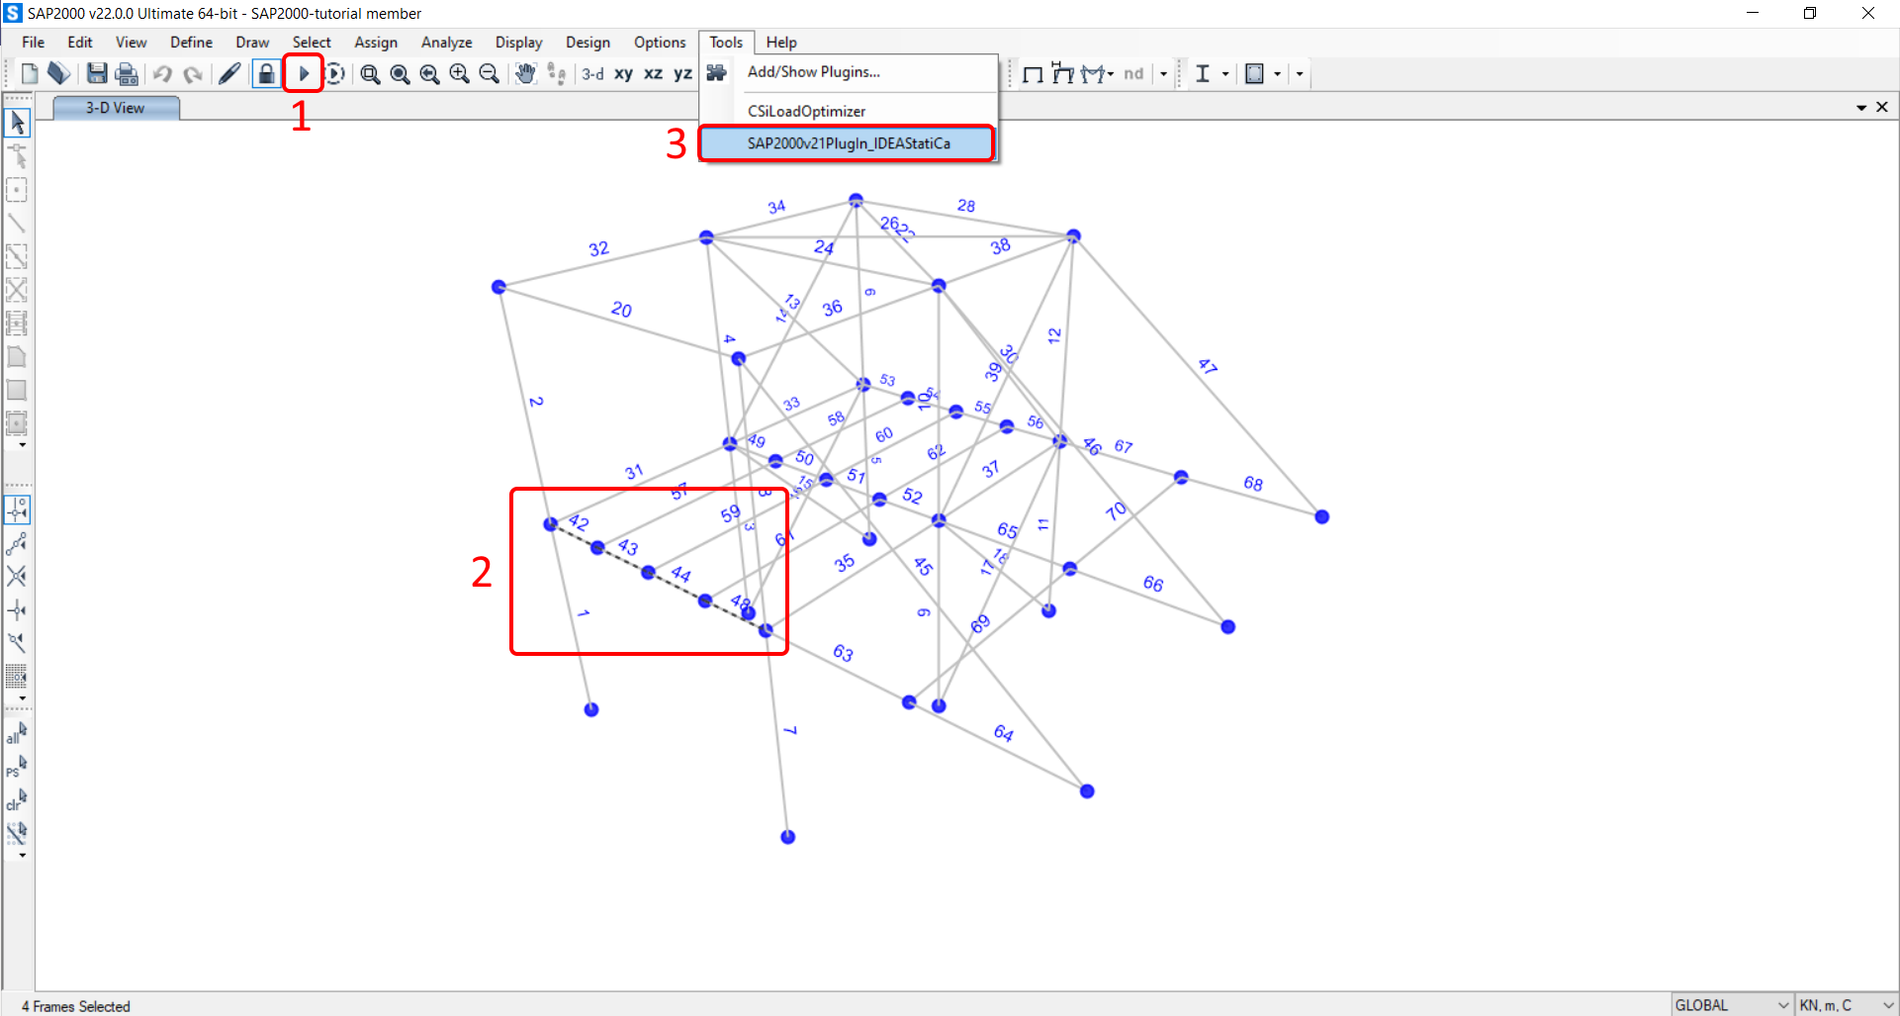1900x1016 pixels.
Task: Click the Save model disk icon
Action: (96, 73)
